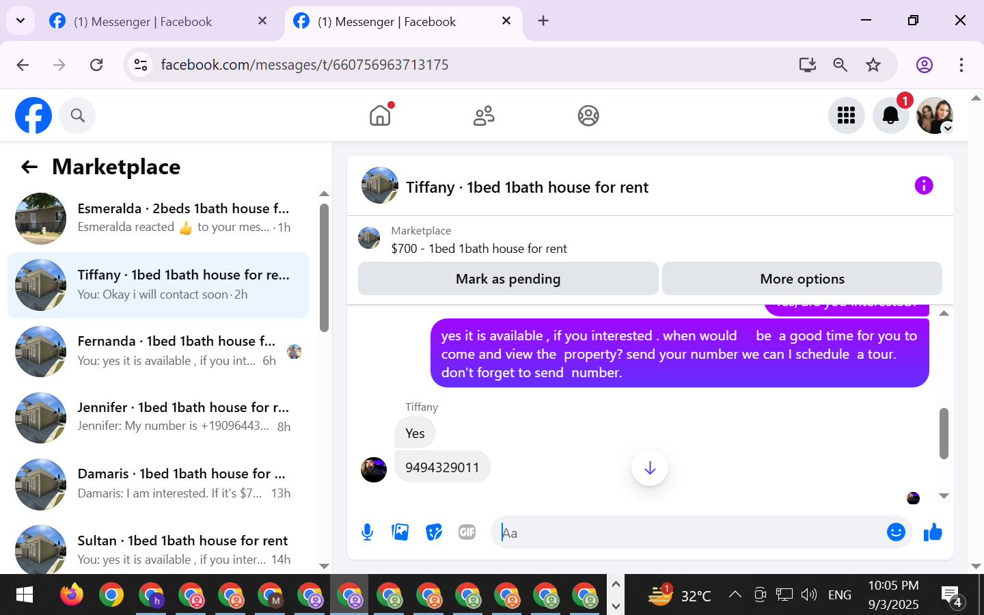
Task: Go back one page in browser
Action: point(23,65)
